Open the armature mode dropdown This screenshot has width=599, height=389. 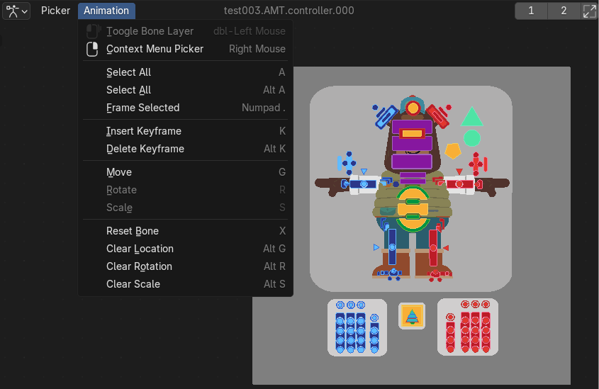point(17,11)
